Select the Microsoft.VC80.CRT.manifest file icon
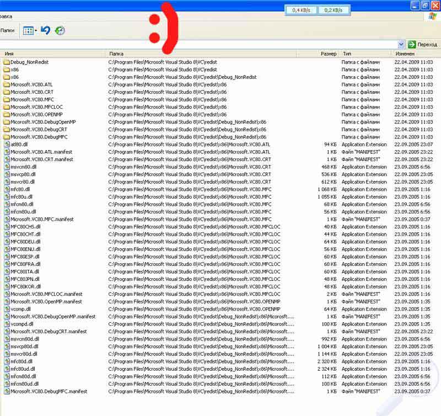Screen dimensions: 441x416 click(7, 159)
